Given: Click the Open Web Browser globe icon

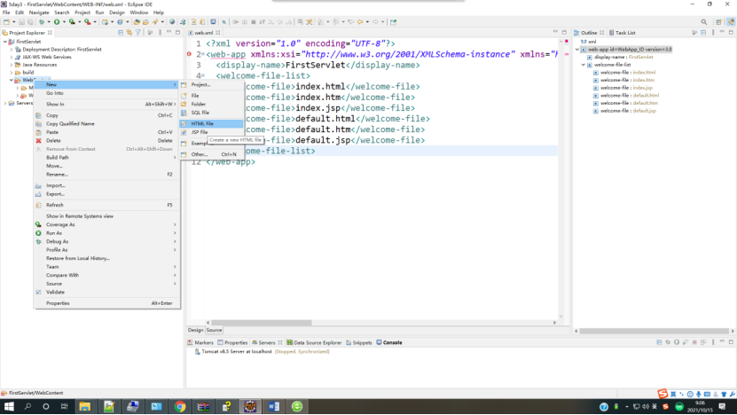Looking at the screenshot, I should [172, 22].
